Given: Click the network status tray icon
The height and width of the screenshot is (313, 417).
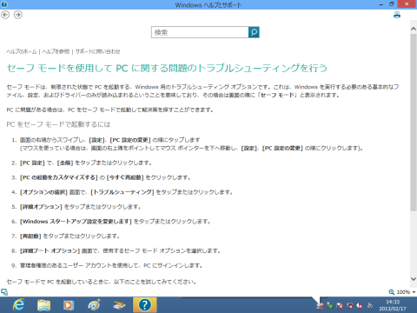Looking at the screenshot, I should tap(349, 305).
